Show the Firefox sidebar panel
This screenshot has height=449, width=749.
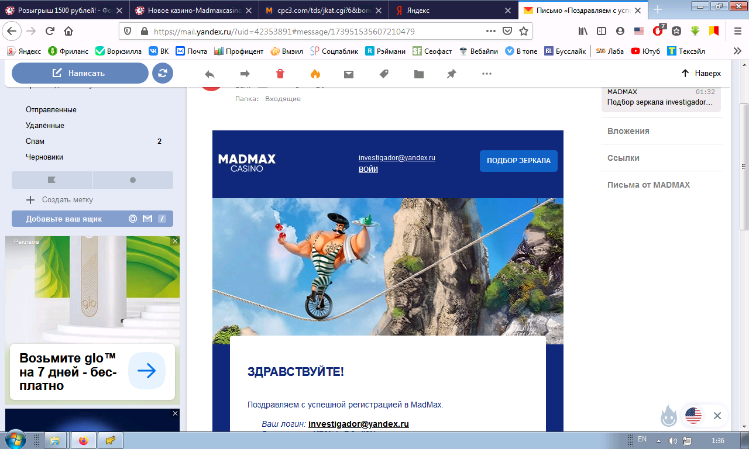pyautogui.click(x=602, y=31)
